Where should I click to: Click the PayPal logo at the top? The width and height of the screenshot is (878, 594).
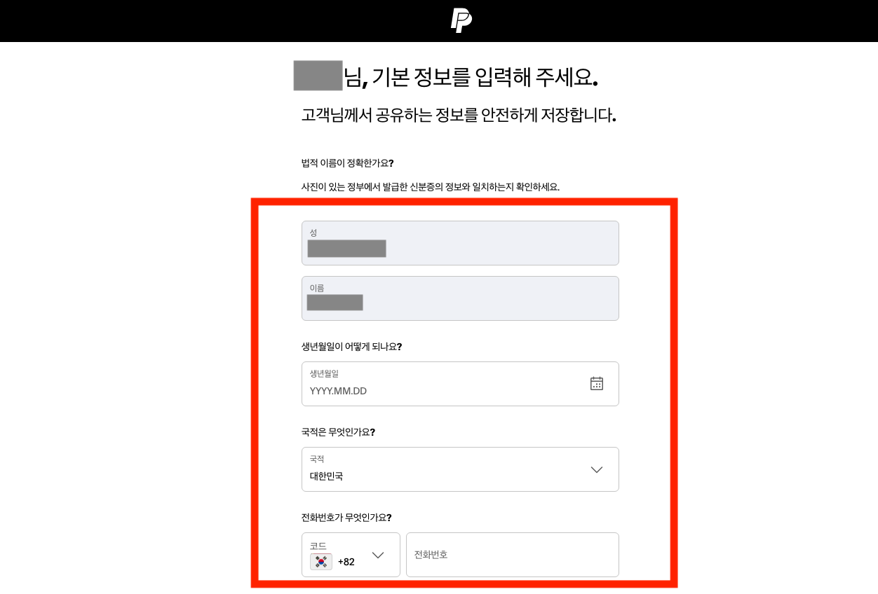460,20
